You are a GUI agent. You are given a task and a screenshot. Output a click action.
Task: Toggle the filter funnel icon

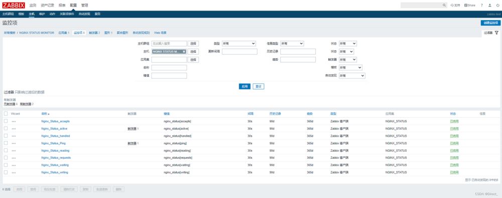[496, 33]
